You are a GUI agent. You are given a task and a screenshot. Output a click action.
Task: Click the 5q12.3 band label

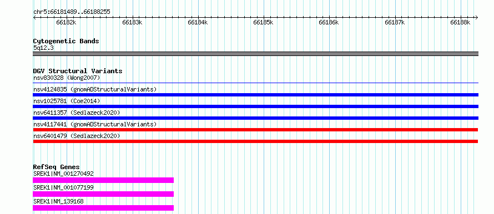click(43, 48)
